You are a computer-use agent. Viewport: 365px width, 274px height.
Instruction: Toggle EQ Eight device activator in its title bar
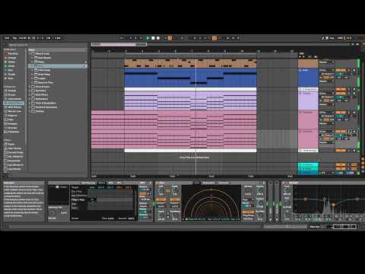[x=284, y=183]
